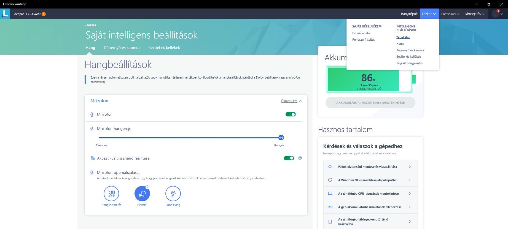Viewport: 508px width, 229px height.
Task: Switch to the Bevitel és kellékek tab
Action: pos(164,48)
